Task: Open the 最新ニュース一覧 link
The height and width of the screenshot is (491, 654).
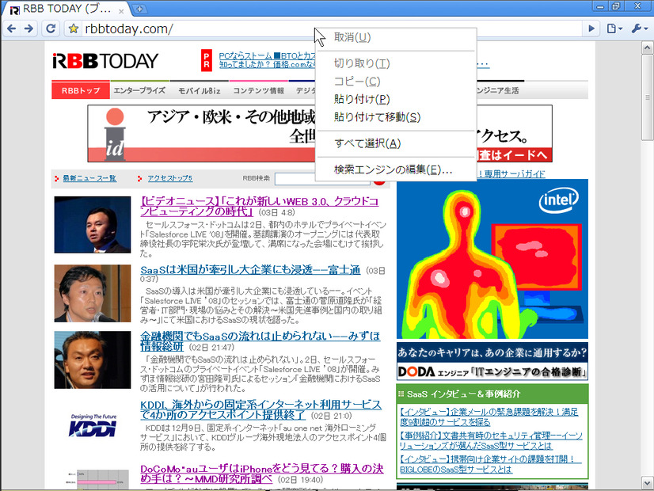Action: 89,178
